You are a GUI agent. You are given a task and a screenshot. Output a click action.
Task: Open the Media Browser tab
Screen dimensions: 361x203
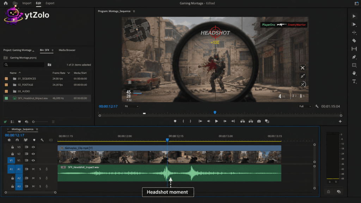click(67, 50)
